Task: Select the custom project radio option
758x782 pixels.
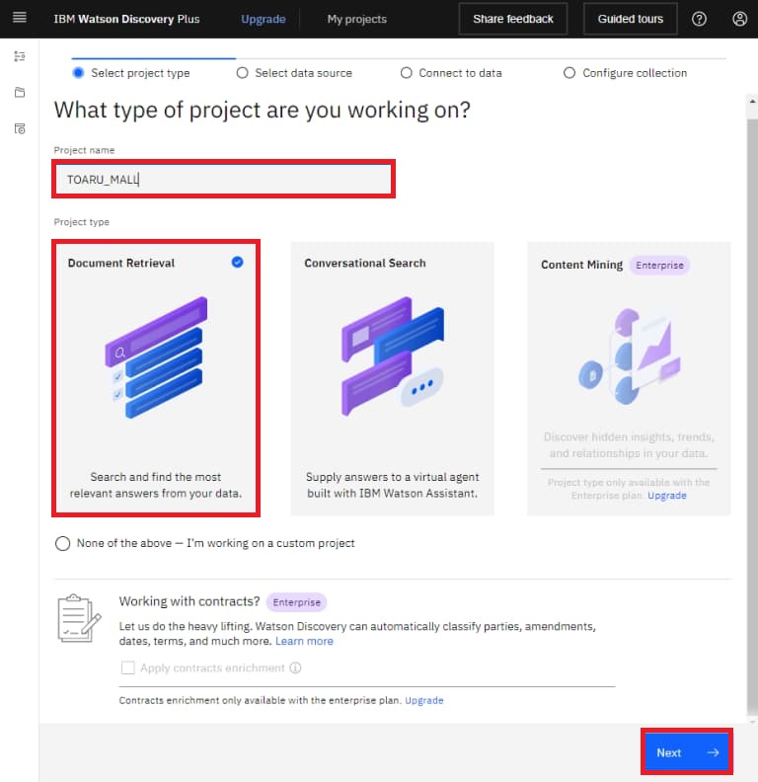Action: tap(63, 543)
